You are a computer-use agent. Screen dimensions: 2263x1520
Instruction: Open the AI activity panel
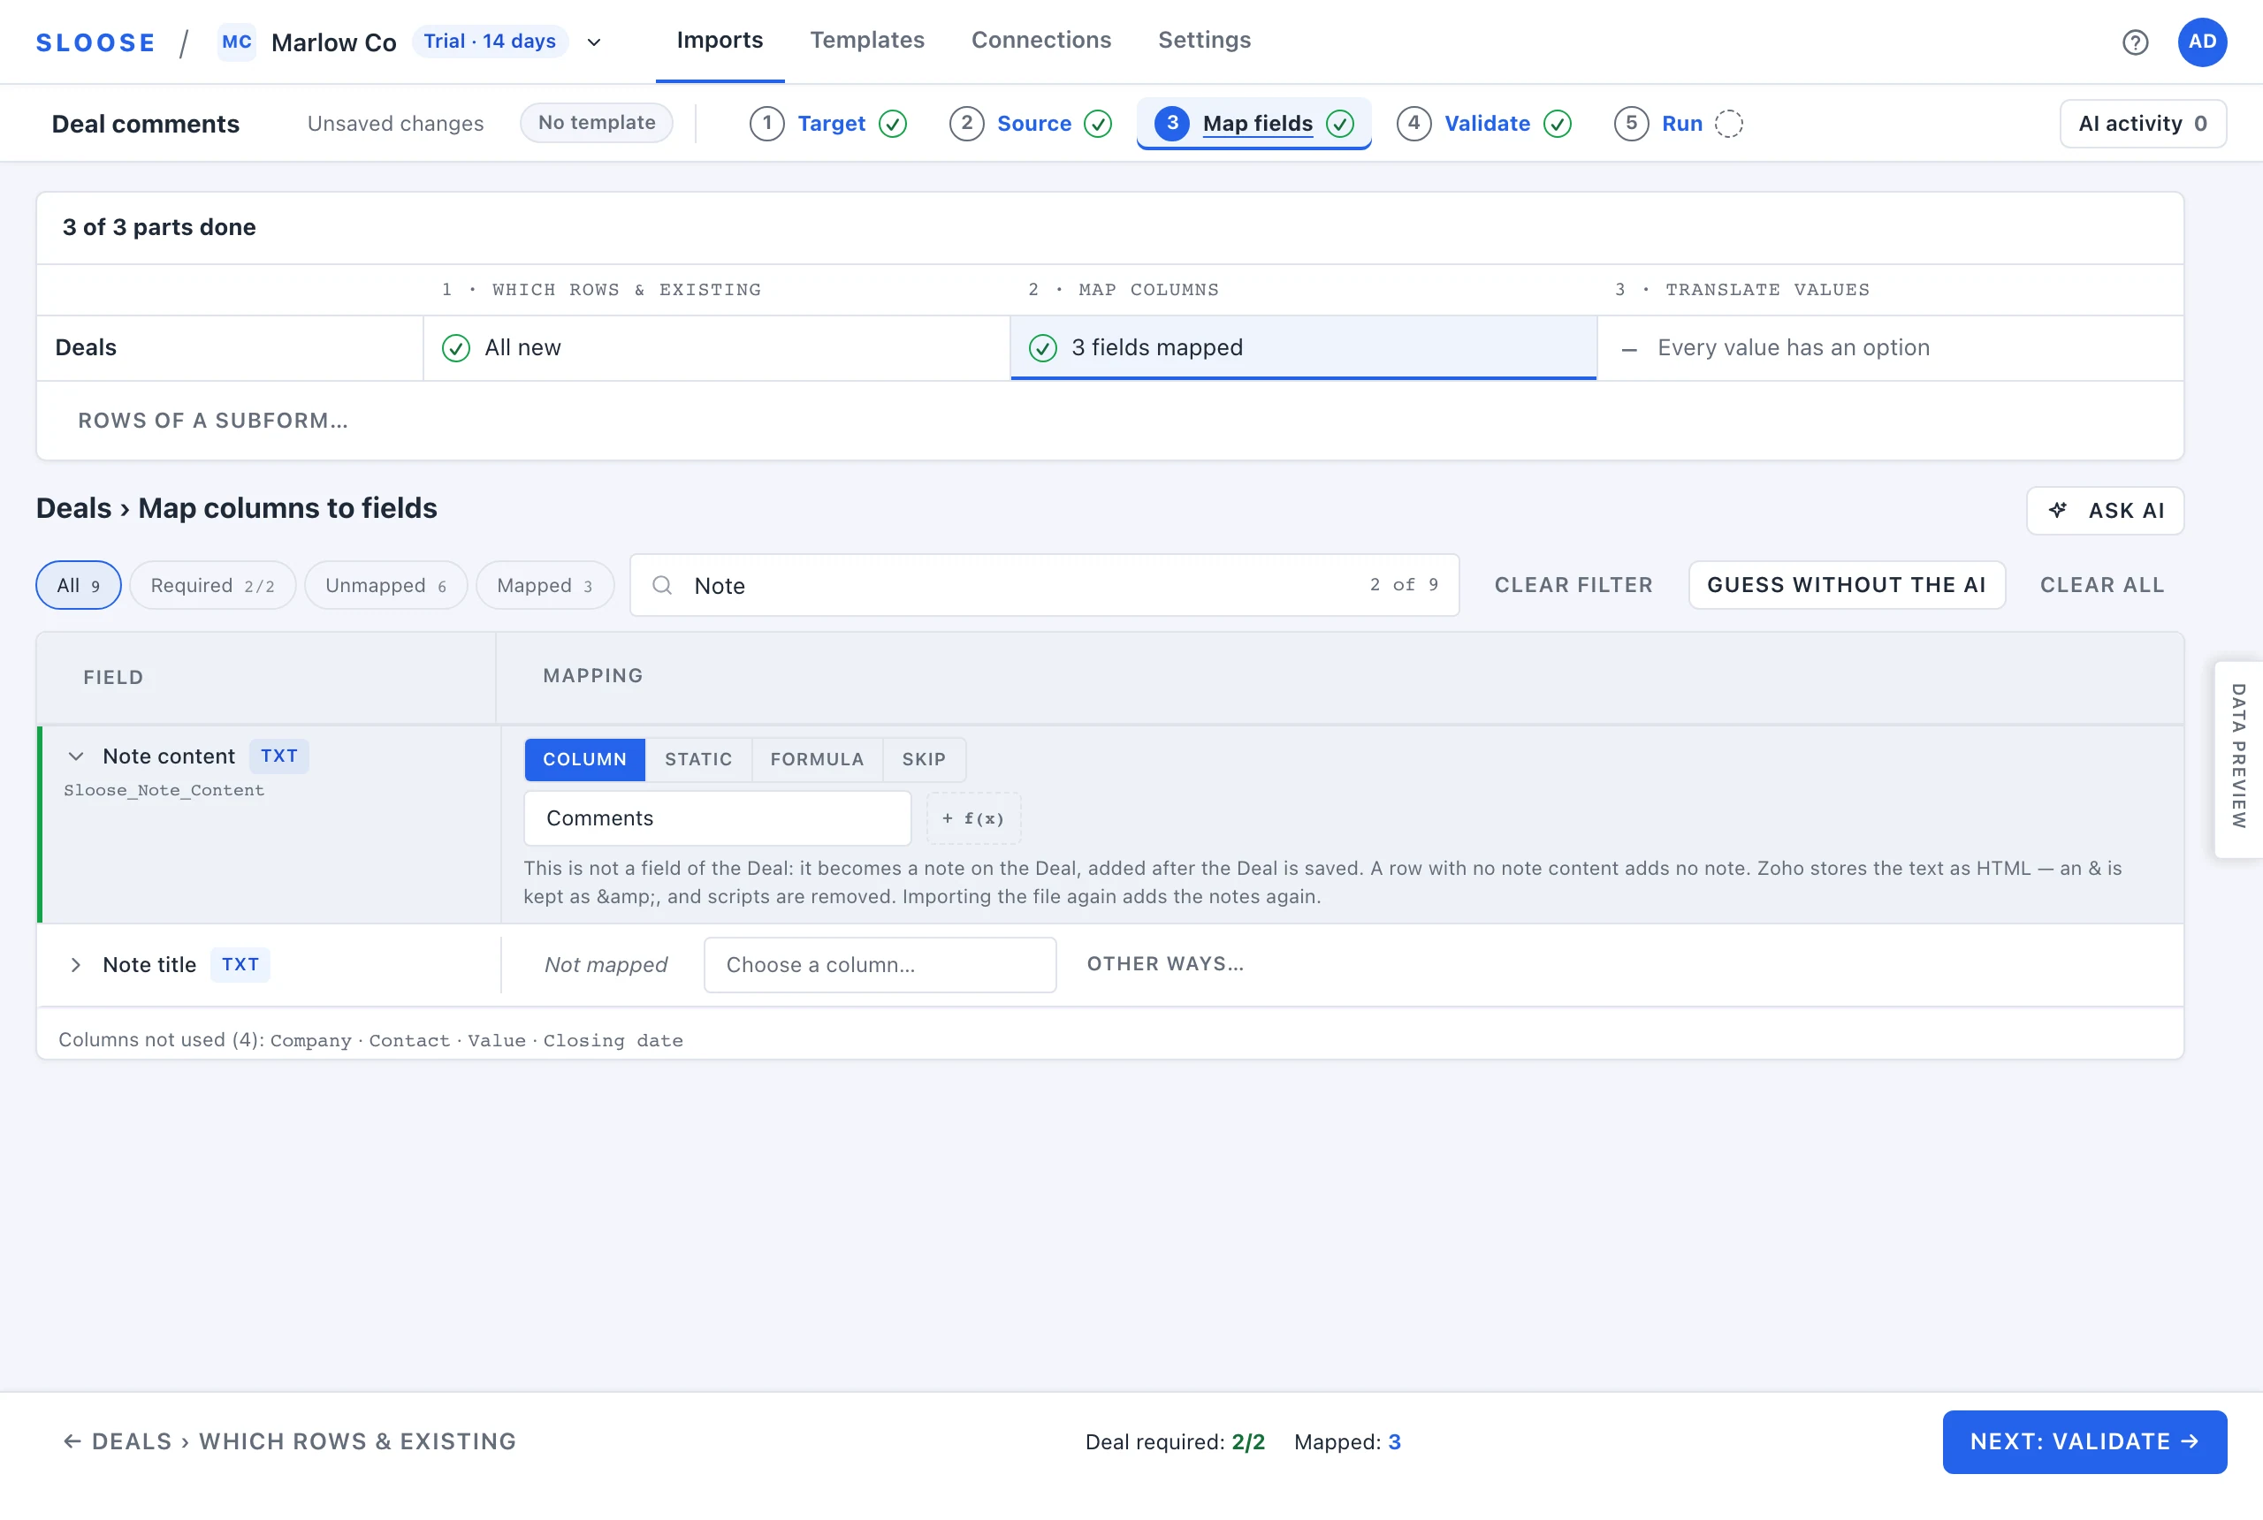[2143, 123]
